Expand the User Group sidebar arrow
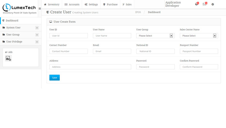Screen dimensions: 226x128 37,35
